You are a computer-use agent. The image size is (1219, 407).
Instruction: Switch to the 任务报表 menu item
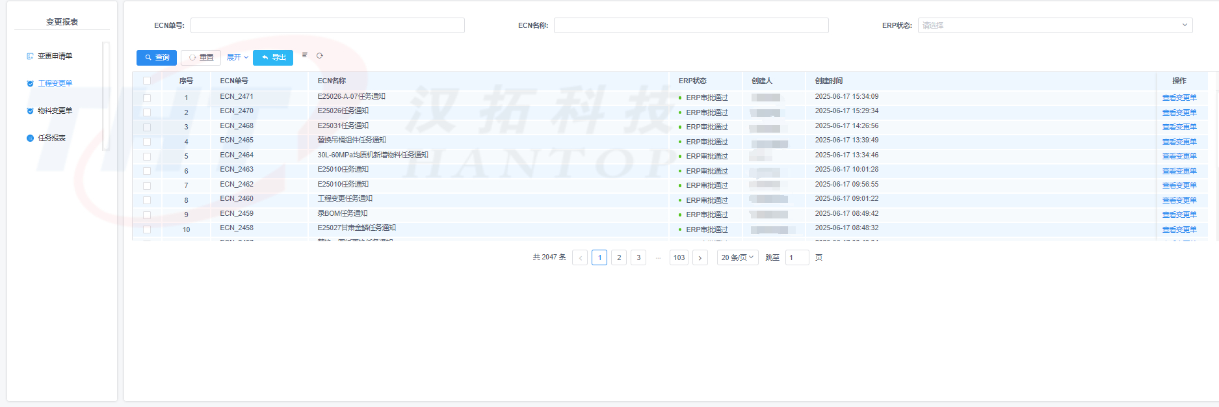coord(52,138)
